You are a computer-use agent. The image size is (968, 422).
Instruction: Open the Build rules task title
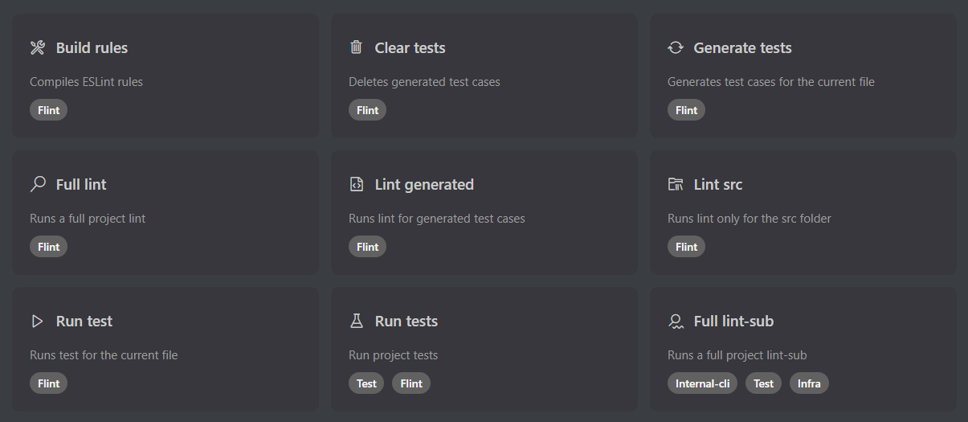tap(92, 48)
